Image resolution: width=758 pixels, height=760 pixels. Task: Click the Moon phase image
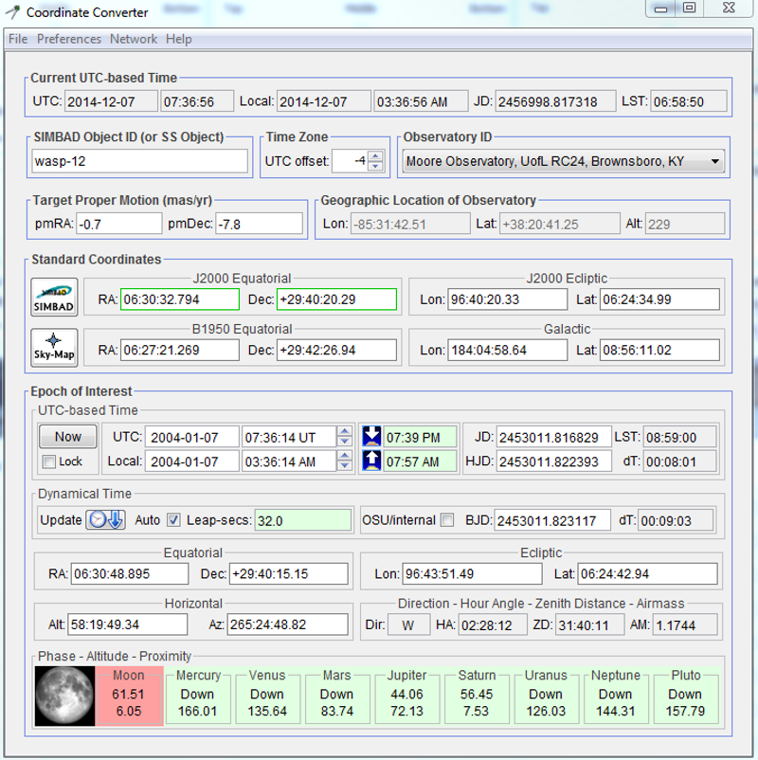[65, 697]
